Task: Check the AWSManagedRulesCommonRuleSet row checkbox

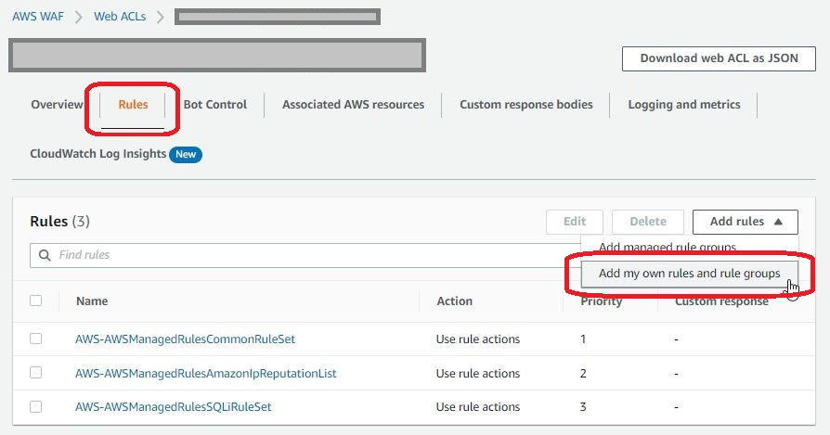Action: click(36, 339)
